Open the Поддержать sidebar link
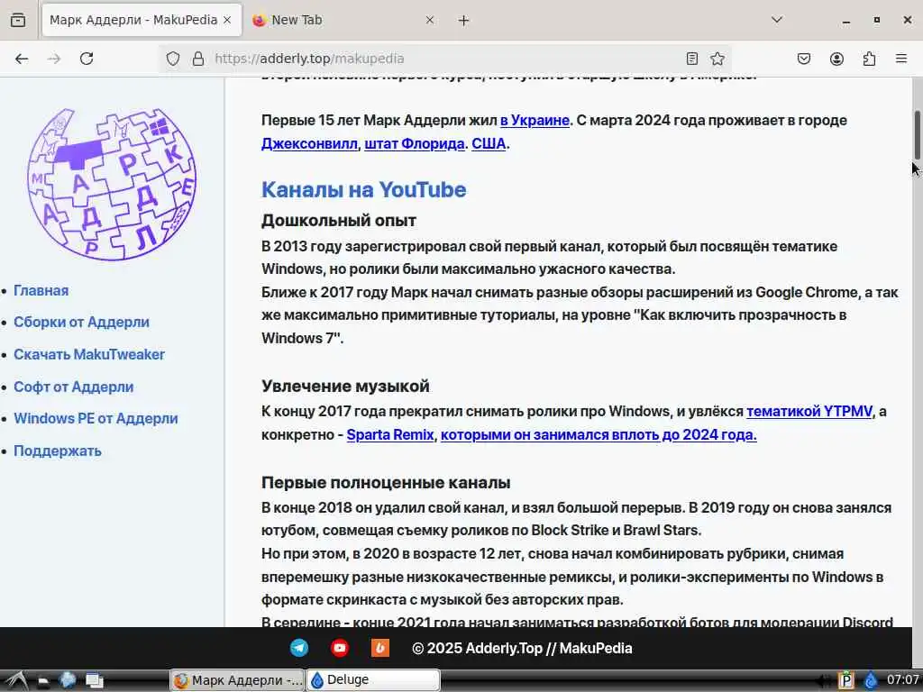Viewport: 923px width, 692px height. [57, 451]
